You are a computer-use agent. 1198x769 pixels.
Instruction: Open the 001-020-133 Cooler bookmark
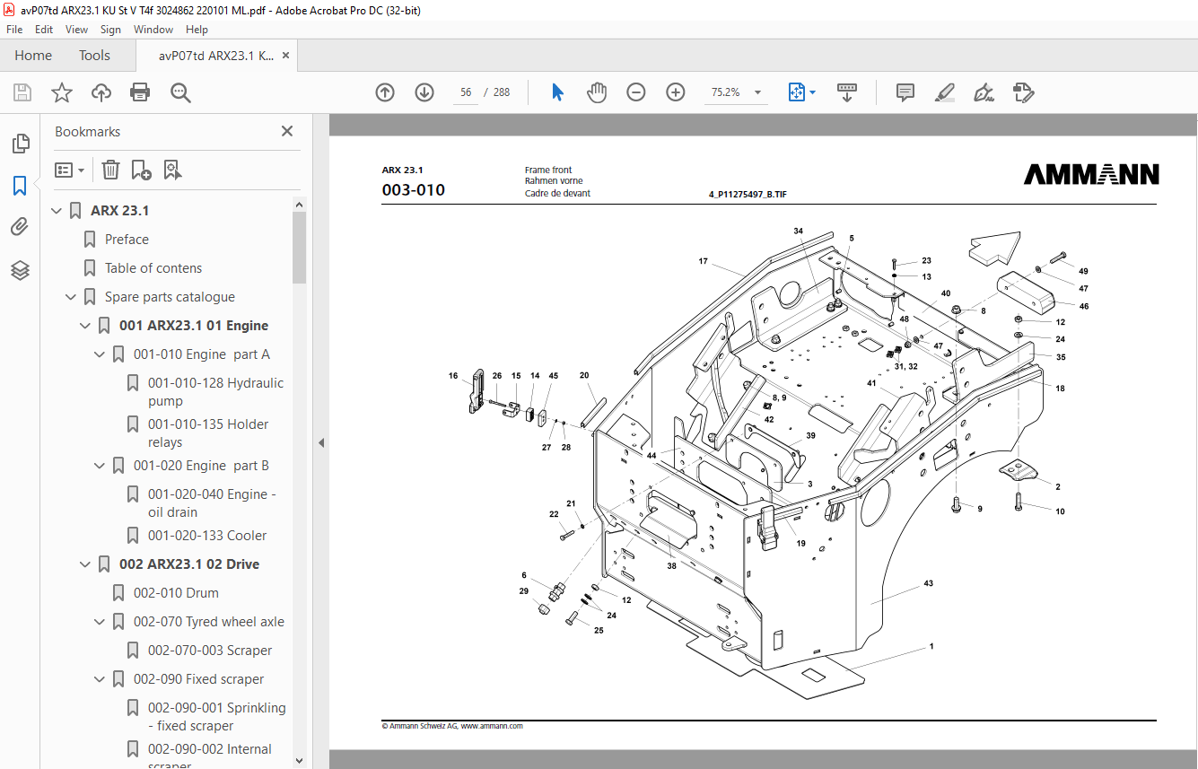click(207, 536)
